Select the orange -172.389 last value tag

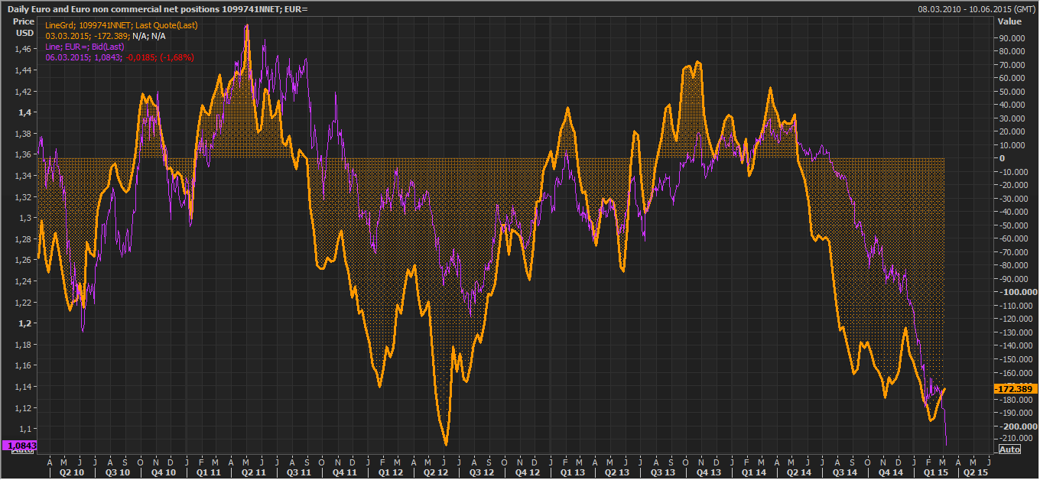click(1015, 389)
